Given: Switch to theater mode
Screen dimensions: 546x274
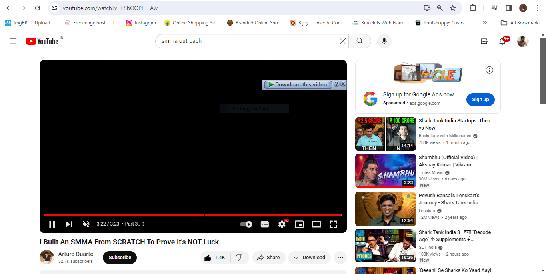Looking at the screenshot, I should click(316, 224).
